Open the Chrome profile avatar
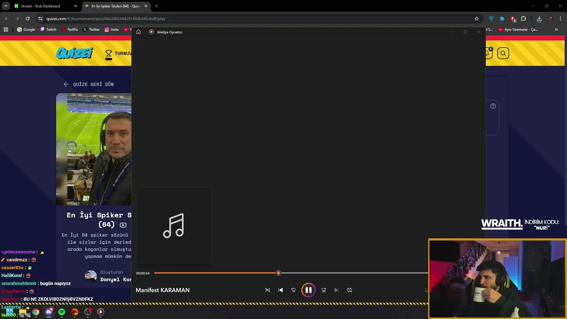Viewport: 567px width, 319px height. [550, 19]
